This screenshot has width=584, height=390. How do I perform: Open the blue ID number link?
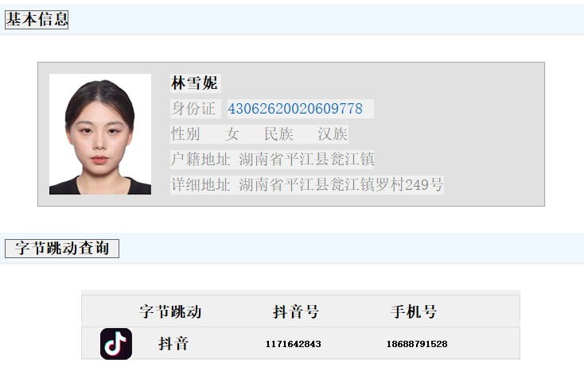click(x=295, y=109)
